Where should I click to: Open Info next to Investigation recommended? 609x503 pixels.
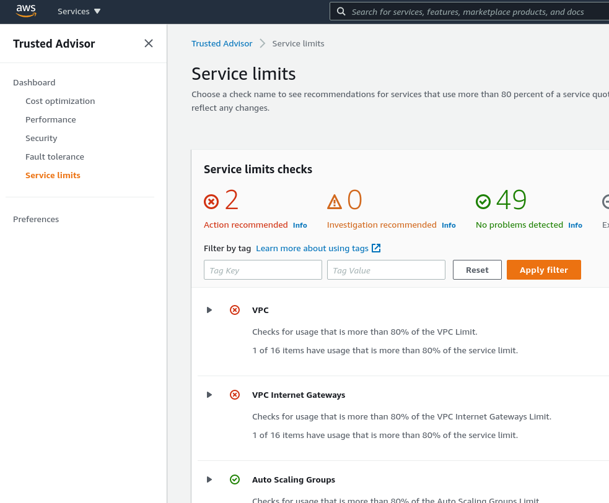click(449, 225)
